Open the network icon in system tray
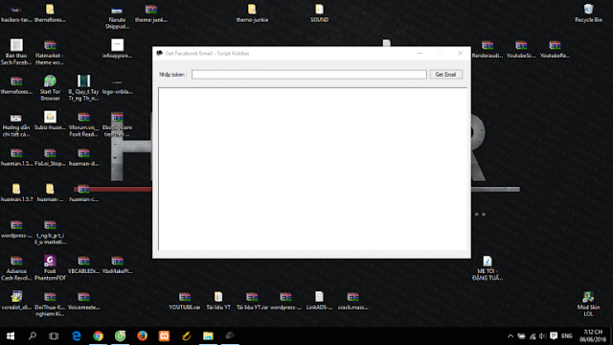 tap(533, 336)
